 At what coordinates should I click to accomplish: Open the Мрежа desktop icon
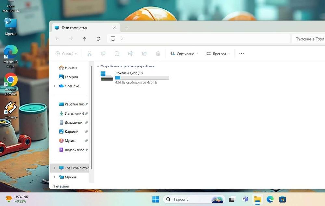pyautogui.click(x=11, y=27)
